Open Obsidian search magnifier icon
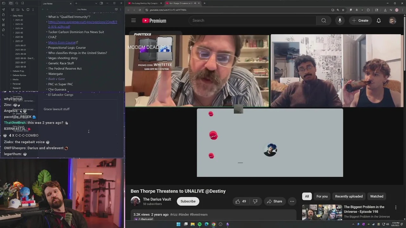 click(x=17, y=3)
